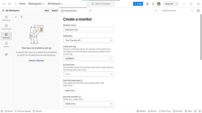The height and width of the screenshot is (113, 202).
Task: Open Console in status bar
Action: (x=37, y=111)
